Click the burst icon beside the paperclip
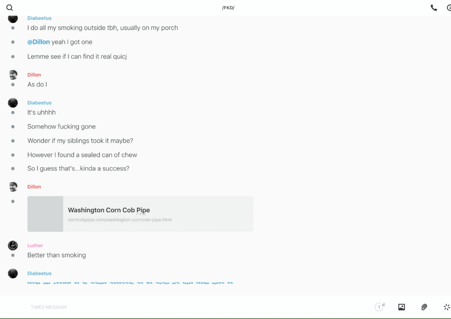This screenshot has height=319, width=451. tap(446, 307)
